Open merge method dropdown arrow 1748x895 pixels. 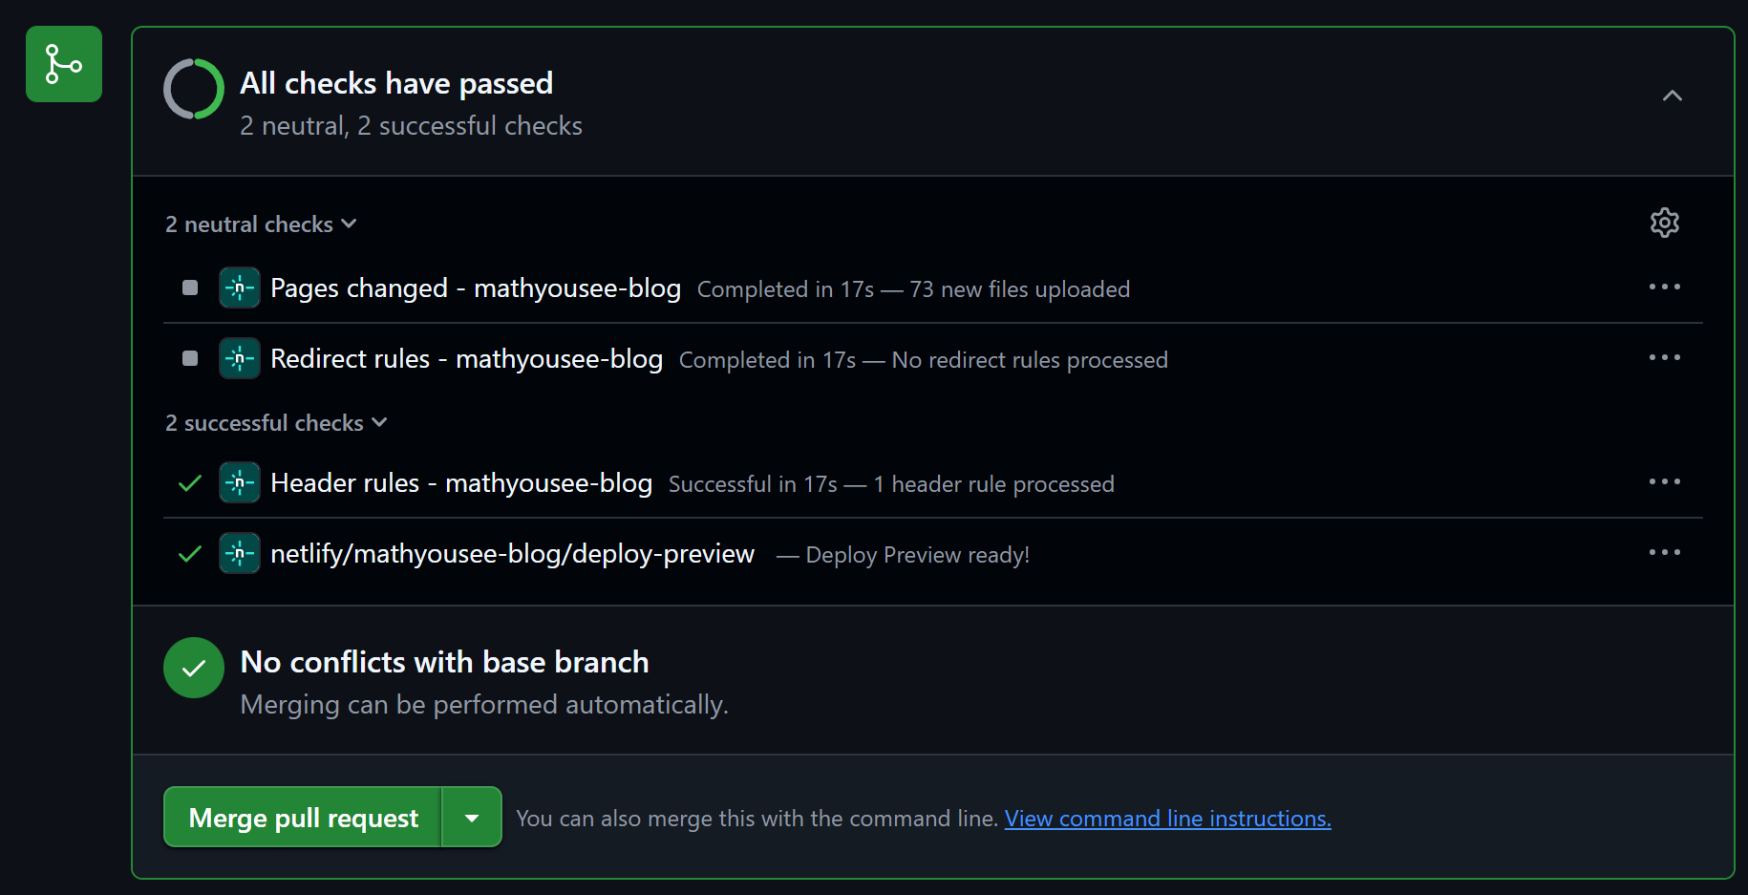coord(472,818)
